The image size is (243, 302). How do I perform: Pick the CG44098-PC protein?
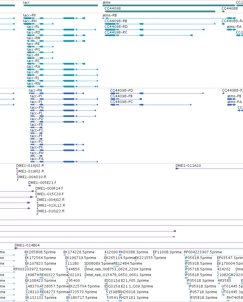[x=151, y=105]
